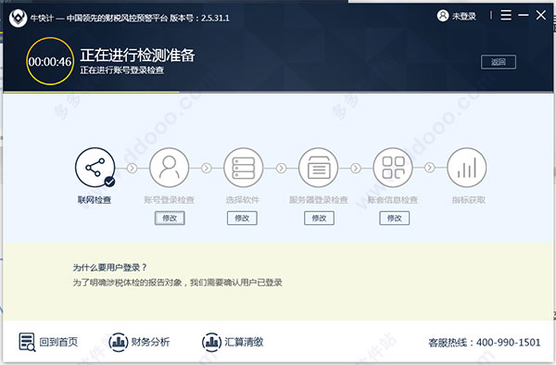Click the 选择软件 step label

243,200
